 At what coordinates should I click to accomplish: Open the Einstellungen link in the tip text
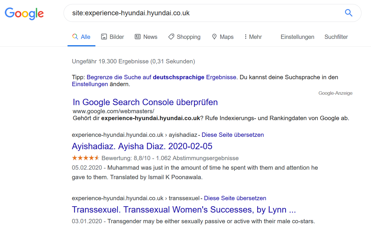tap(90, 84)
